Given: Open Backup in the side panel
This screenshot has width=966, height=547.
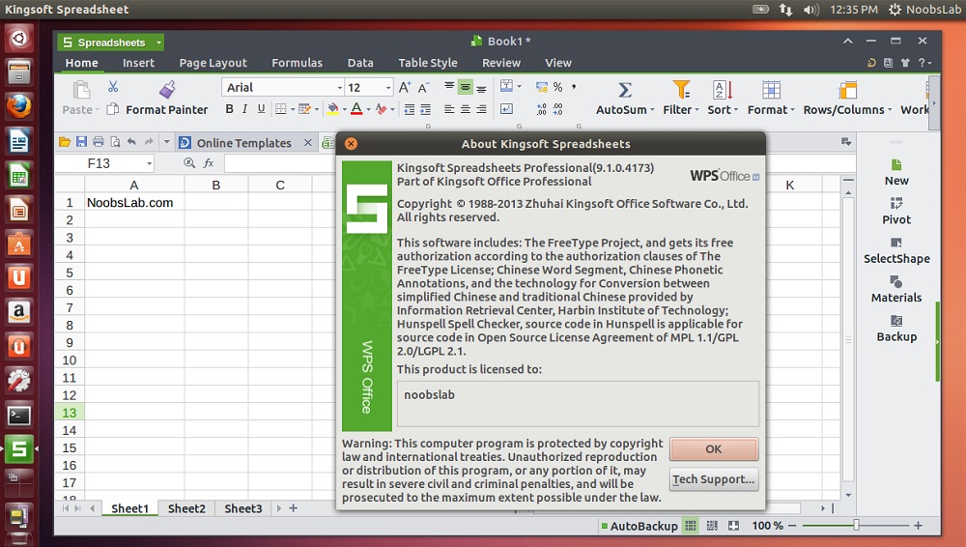Looking at the screenshot, I should click(896, 328).
